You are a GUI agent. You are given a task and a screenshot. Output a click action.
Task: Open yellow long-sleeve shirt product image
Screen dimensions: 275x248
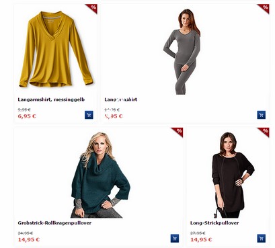point(56,49)
